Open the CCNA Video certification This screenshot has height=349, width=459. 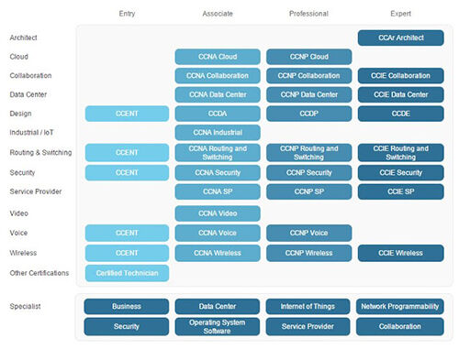pyautogui.click(x=218, y=213)
